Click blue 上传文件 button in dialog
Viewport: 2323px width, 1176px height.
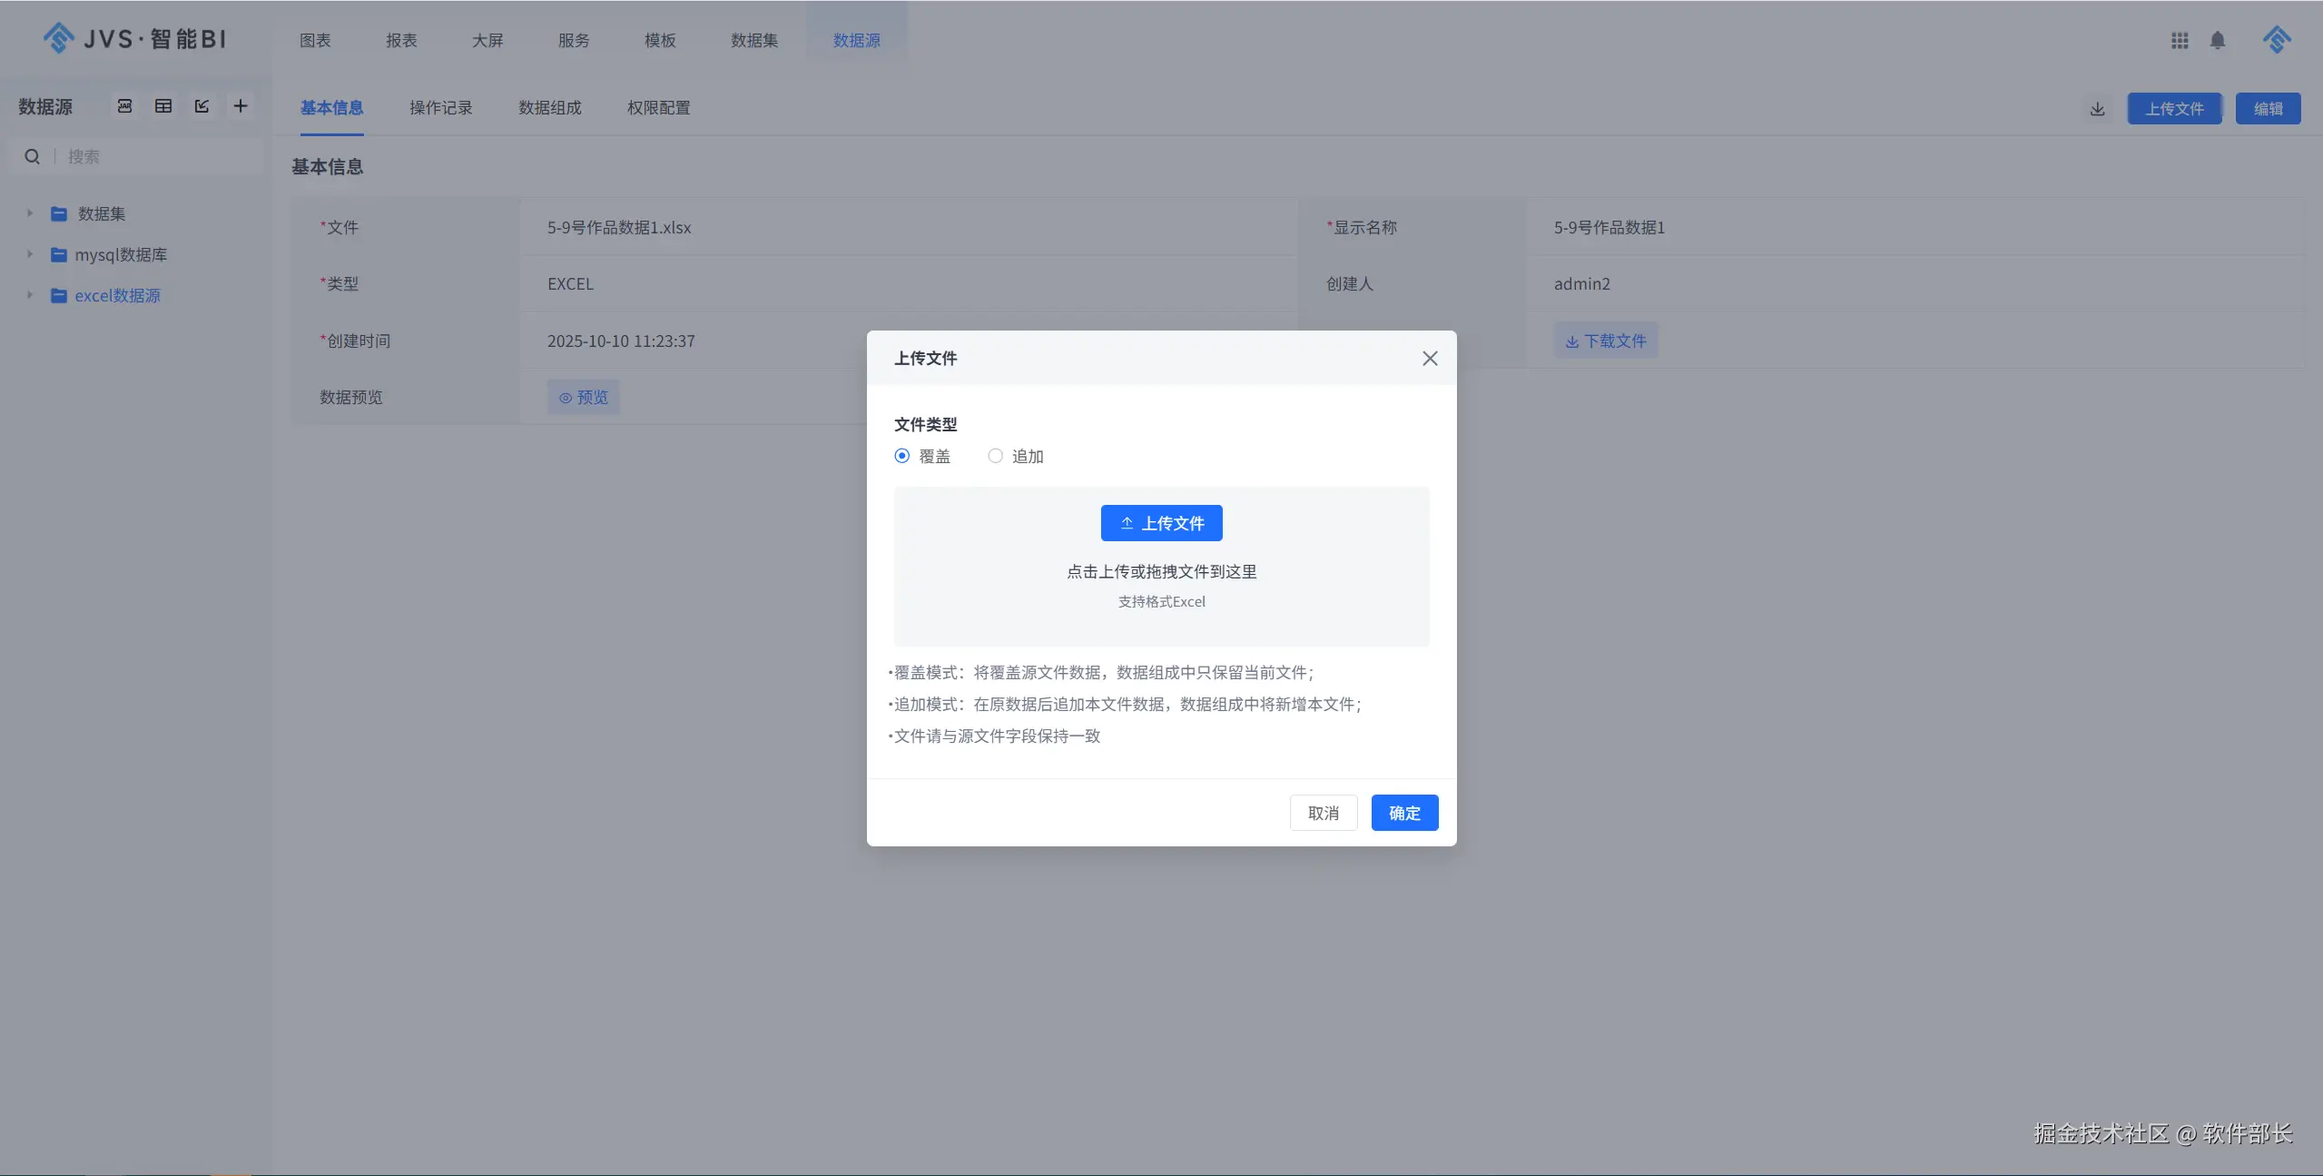pyautogui.click(x=1161, y=523)
